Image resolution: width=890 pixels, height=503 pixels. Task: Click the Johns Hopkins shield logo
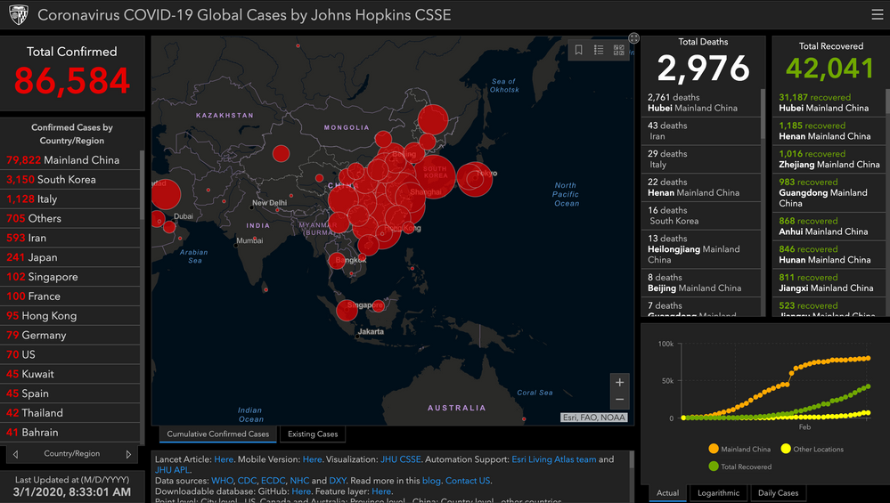pos(19,15)
